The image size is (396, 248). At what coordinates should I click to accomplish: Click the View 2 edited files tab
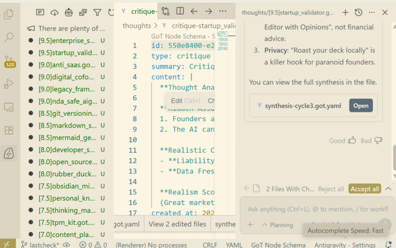coord(177,224)
